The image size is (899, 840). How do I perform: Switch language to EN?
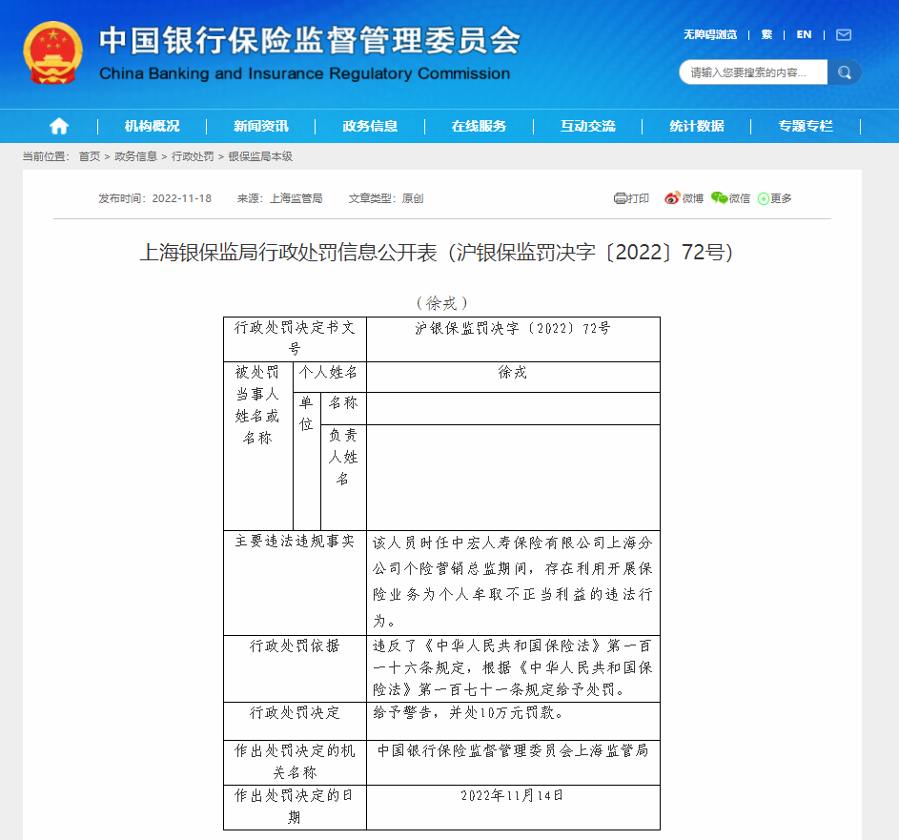(804, 34)
